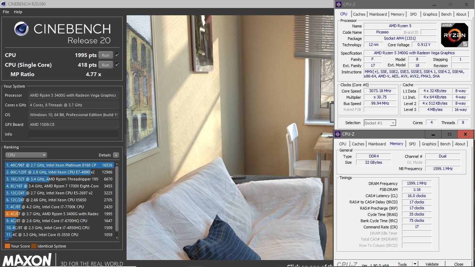The height and width of the screenshot is (267, 475).
Task: Open the Help menu in Cinebench
Action: pyautogui.click(x=18, y=12)
